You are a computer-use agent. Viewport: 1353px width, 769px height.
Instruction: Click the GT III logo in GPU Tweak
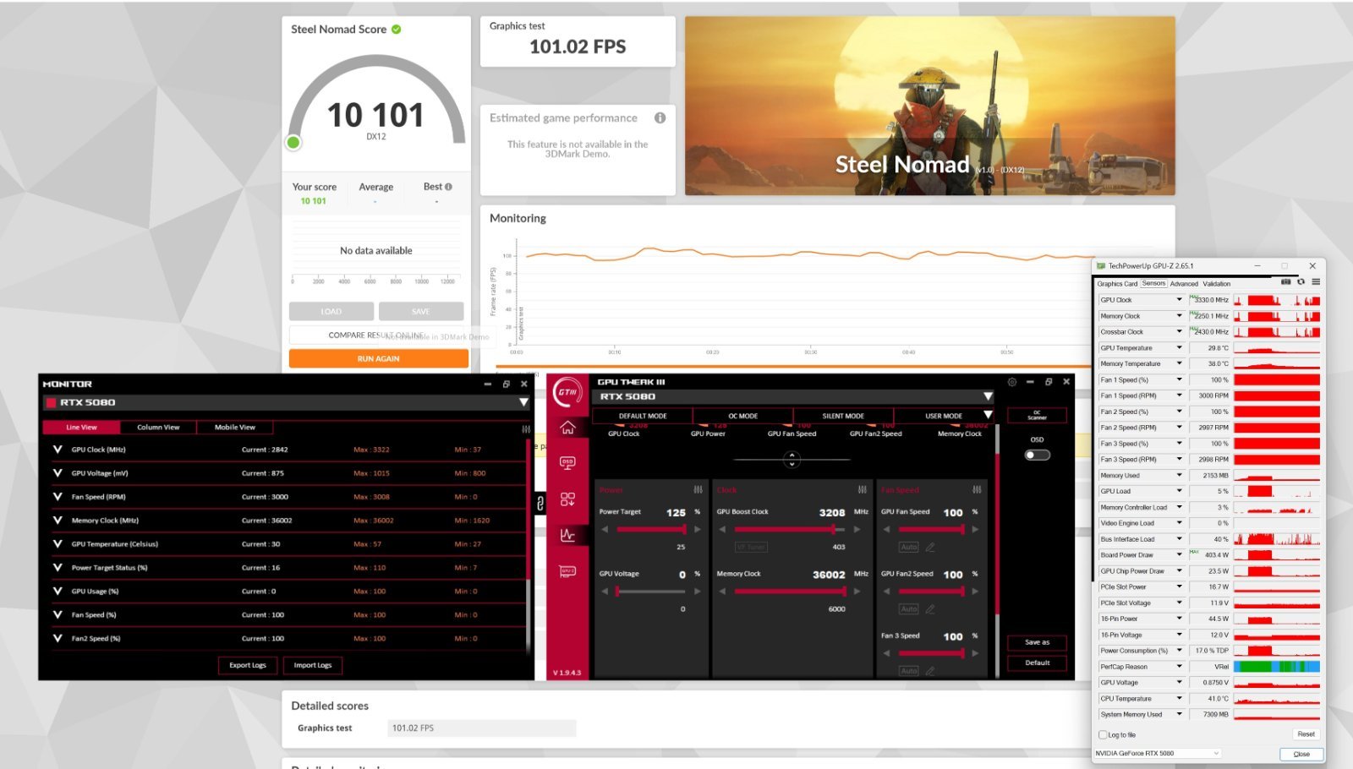(567, 392)
